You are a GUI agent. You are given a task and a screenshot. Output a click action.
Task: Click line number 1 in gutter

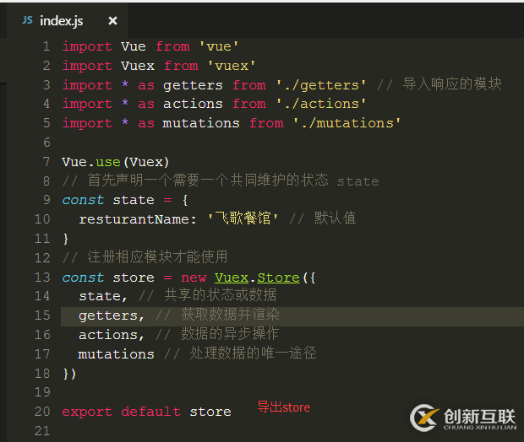tap(46, 46)
